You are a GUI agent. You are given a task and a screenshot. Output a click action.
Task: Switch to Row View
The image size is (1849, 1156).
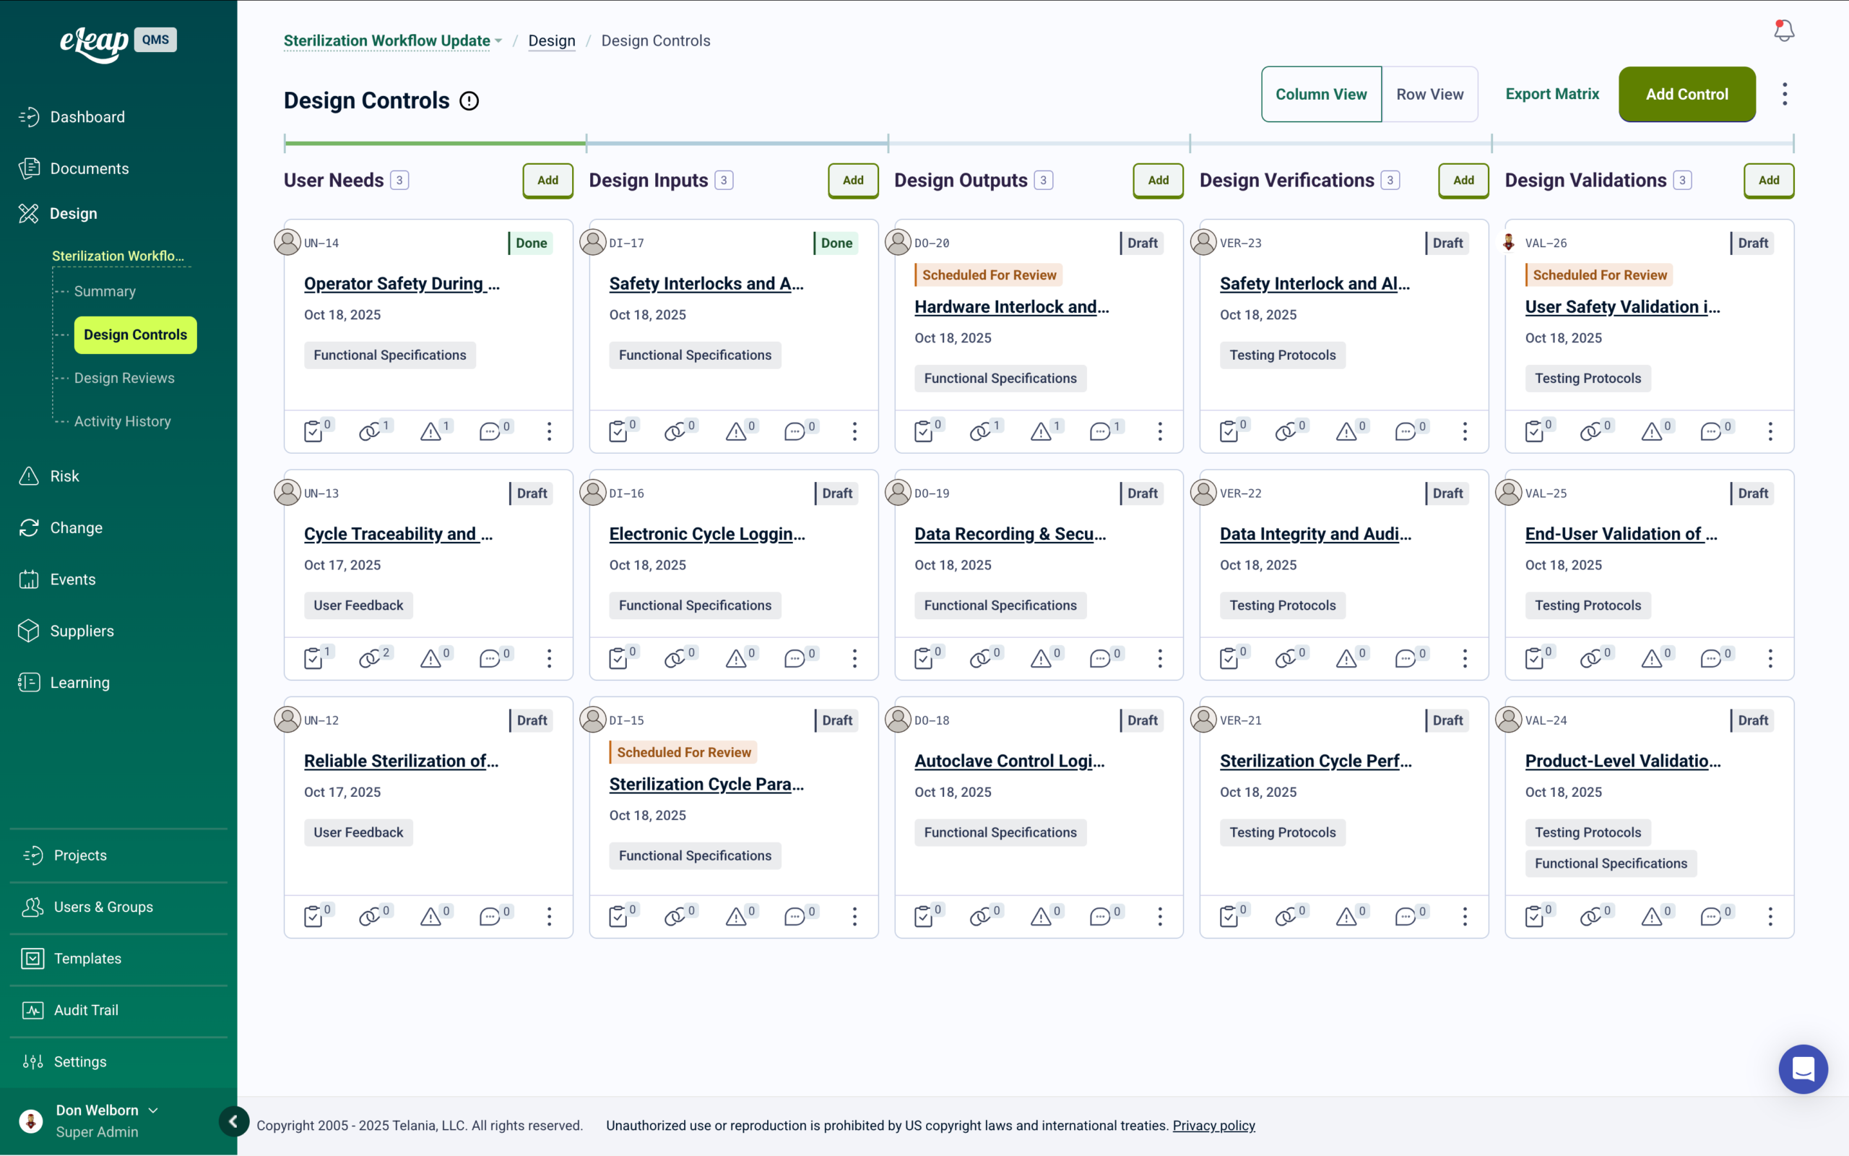coord(1429,94)
